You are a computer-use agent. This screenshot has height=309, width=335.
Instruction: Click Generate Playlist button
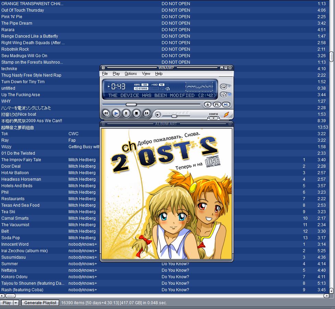click(40, 302)
